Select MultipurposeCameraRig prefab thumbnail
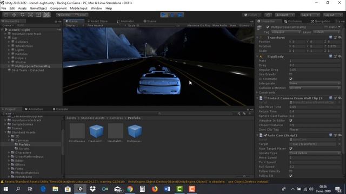 [x=135, y=133]
